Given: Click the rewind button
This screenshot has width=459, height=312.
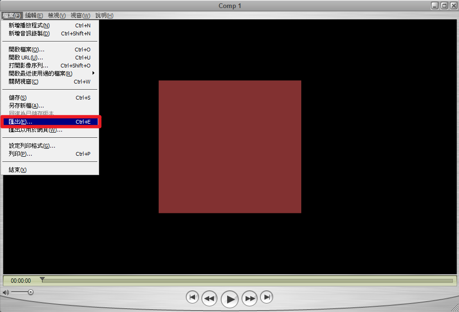Looking at the screenshot, I should [209, 298].
